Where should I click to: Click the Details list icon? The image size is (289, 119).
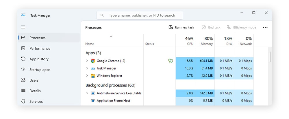tap(23, 91)
